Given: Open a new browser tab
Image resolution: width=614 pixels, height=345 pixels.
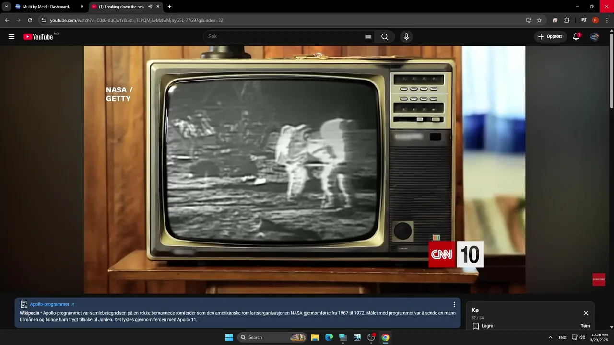Looking at the screenshot, I should coord(169,7).
